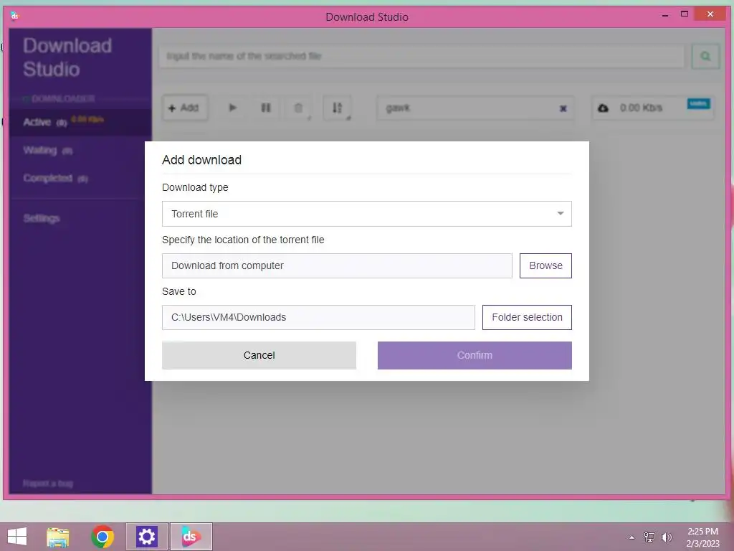Select the Active sidebar item

pyautogui.click(x=80, y=122)
